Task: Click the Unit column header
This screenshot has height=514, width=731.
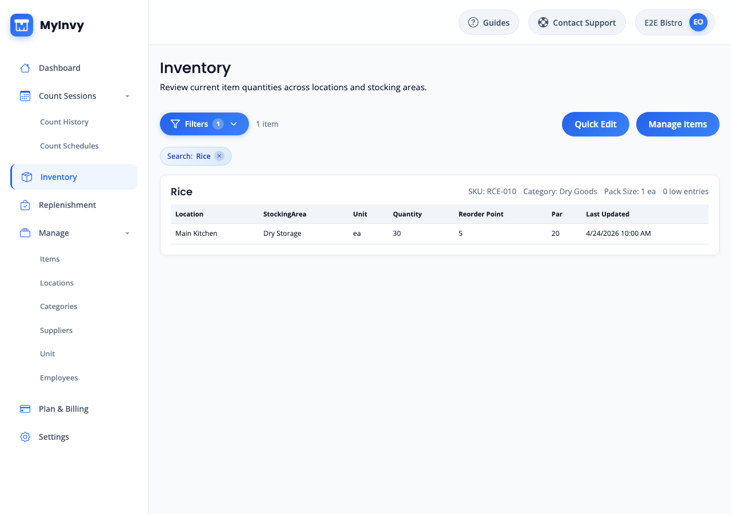Action: pos(360,214)
